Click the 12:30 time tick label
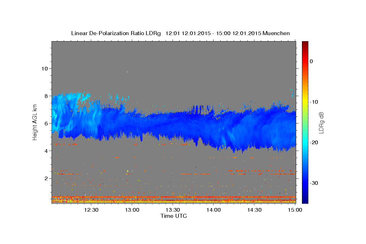The image size is (366, 244). point(91,210)
